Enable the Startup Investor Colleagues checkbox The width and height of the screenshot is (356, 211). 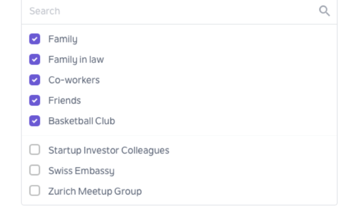click(x=35, y=150)
